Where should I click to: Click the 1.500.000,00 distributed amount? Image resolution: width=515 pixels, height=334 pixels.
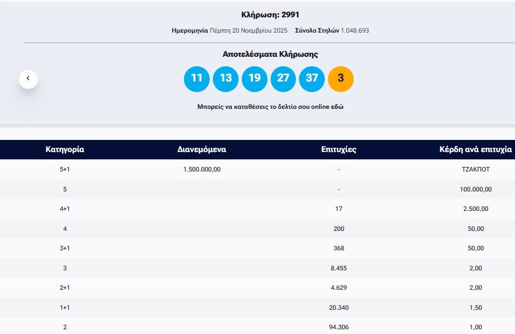coord(202,169)
